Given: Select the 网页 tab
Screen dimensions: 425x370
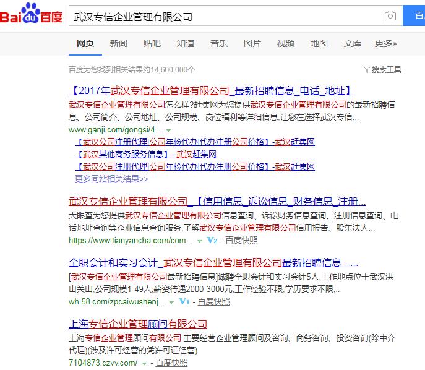Looking at the screenshot, I should (x=85, y=43).
